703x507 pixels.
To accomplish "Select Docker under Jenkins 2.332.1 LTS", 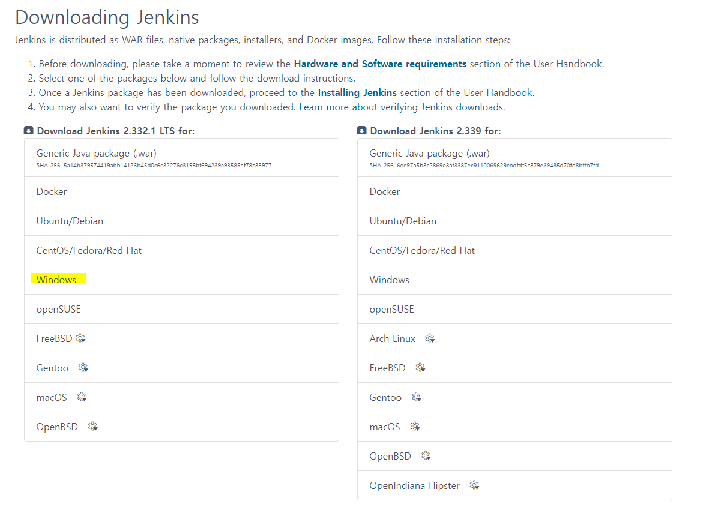I will [181, 191].
